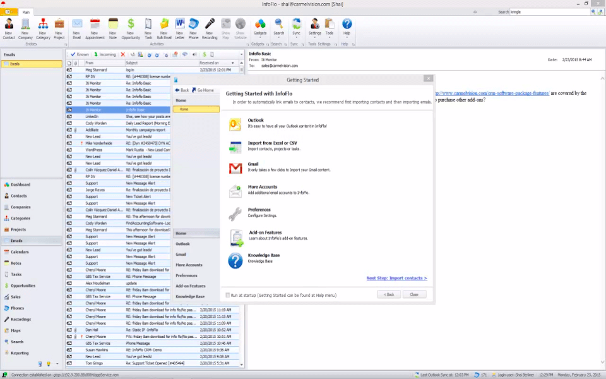Click the red delete X in email toolbar
This screenshot has width=606, height=379.
[x=123, y=54]
